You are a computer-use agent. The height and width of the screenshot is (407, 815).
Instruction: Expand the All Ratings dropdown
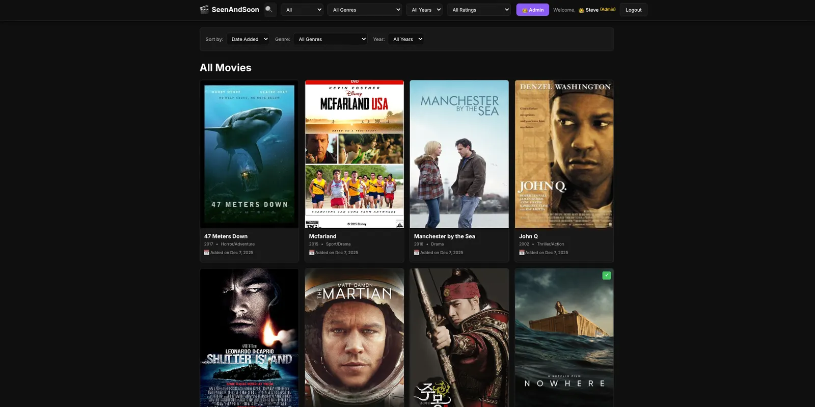click(478, 10)
